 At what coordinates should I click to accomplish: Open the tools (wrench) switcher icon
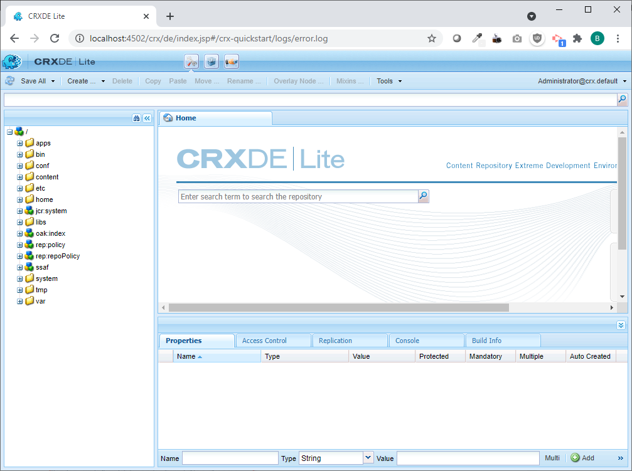pyautogui.click(x=191, y=61)
